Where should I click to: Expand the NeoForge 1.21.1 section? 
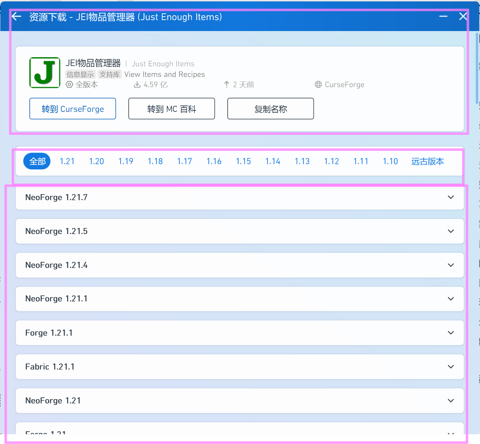click(240, 299)
